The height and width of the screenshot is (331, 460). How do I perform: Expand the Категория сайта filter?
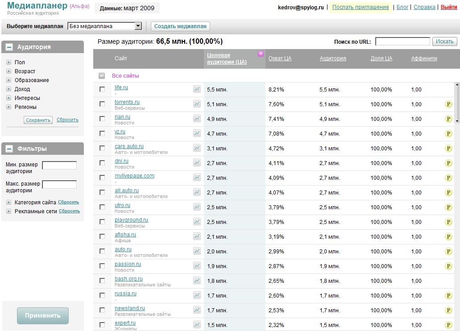click(8, 202)
